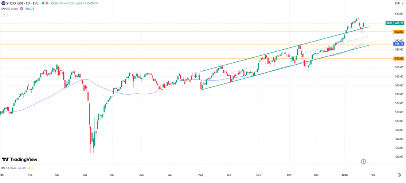The width and height of the screenshot is (406, 183).
Task: Click the orange 570.00 price level label
Action: [x=399, y=59]
